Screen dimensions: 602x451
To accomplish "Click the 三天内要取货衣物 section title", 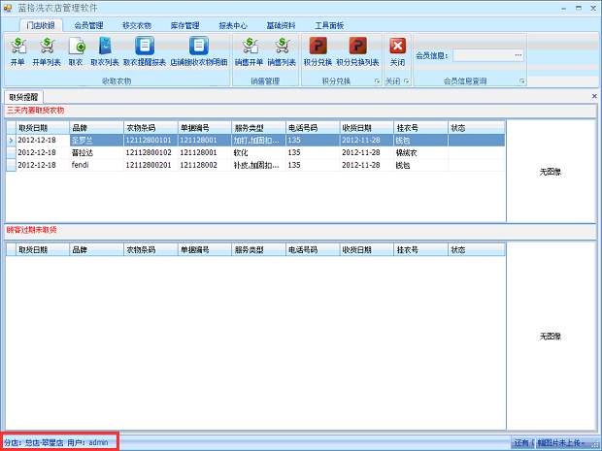I will pyautogui.click(x=35, y=111).
